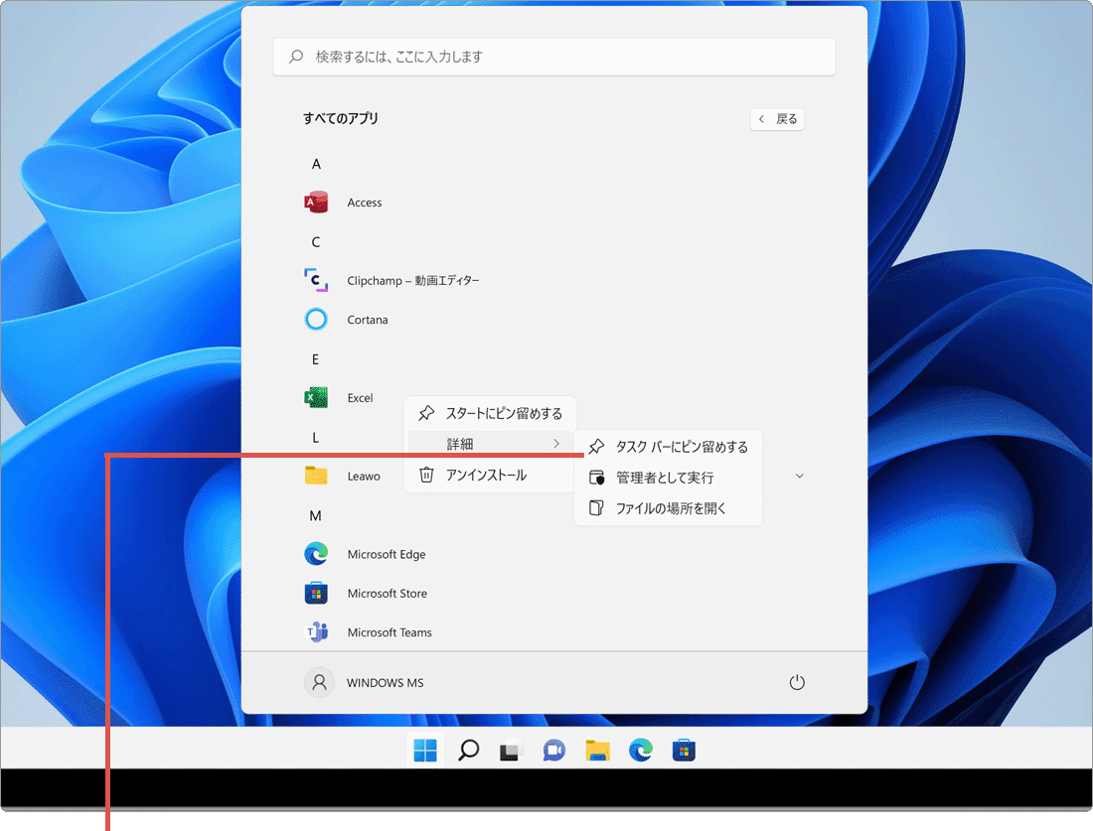The width and height of the screenshot is (1093, 831).
Task: Click the trash icon beside アンインストール
Action: (426, 475)
